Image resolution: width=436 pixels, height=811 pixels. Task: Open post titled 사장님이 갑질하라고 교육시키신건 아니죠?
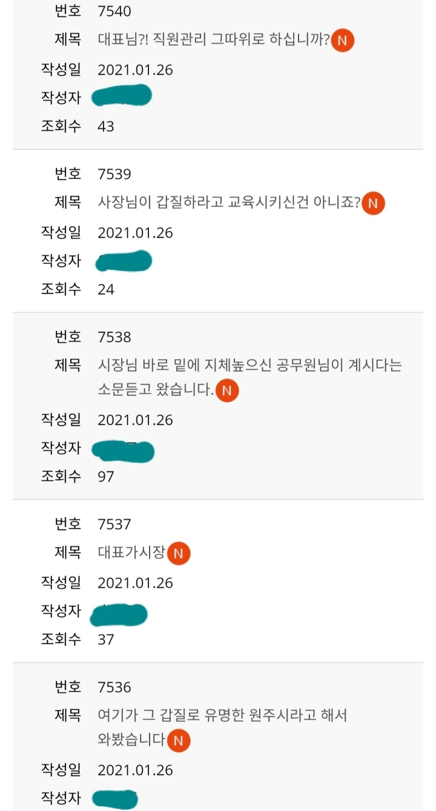pyautogui.click(x=229, y=203)
